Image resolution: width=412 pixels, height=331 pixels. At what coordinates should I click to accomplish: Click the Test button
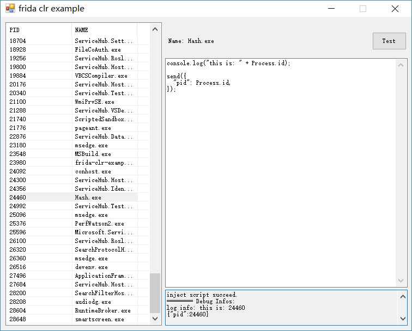click(389, 41)
